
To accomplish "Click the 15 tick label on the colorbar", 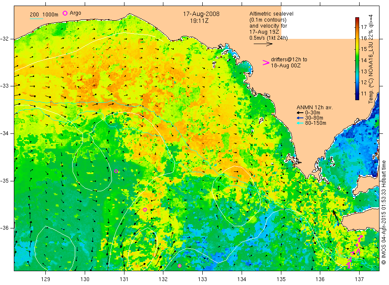I will pos(363,49).
